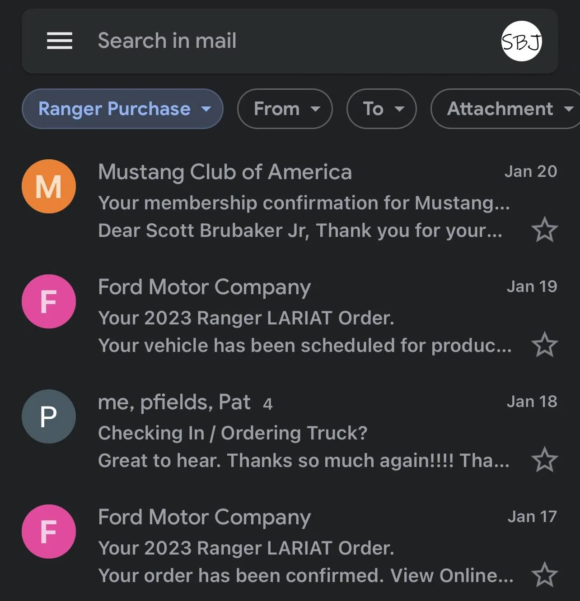Screen dimensions: 580x601
Task: Tap the F avatar for Jan 17 Ford email
Action: pos(49,532)
